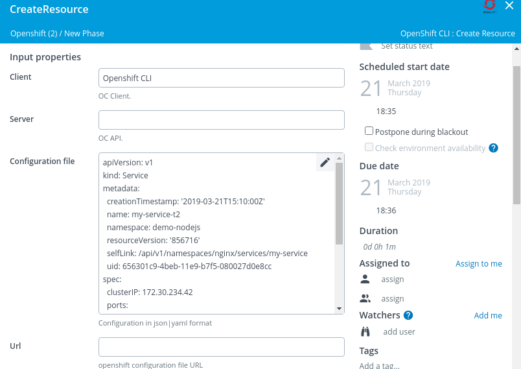521x369 pixels.
Task: Close the CreateResource dialog
Action: (x=509, y=6)
